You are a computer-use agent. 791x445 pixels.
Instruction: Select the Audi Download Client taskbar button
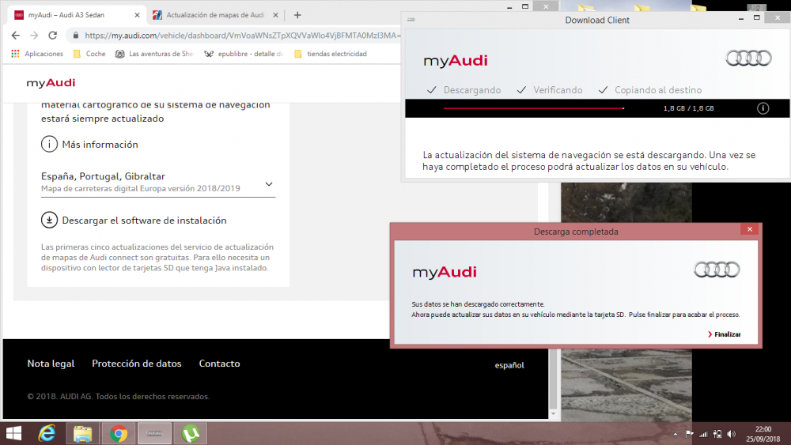pos(154,433)
